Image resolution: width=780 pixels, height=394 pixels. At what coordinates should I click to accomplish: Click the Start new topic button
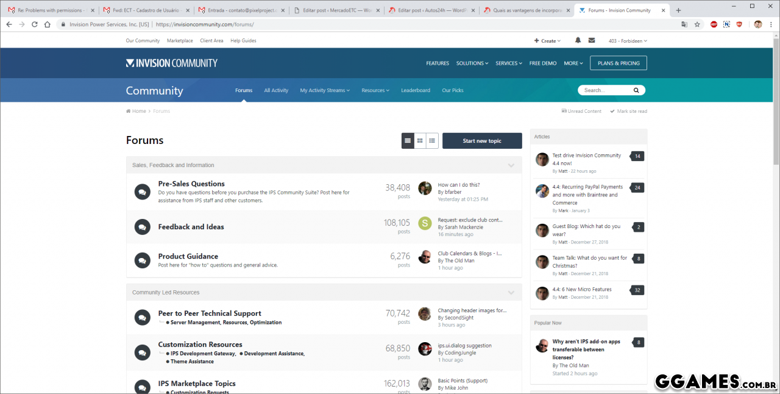click(482, 141)
